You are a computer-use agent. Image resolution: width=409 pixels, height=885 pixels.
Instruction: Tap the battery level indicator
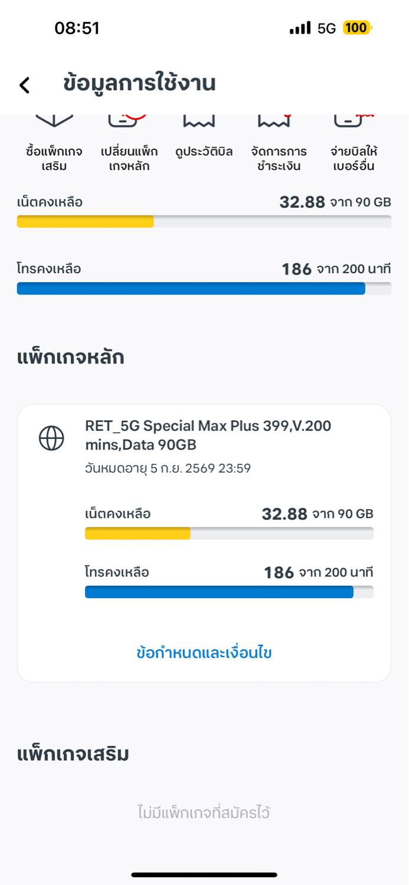pyautogui.click(x=356, y=28)
